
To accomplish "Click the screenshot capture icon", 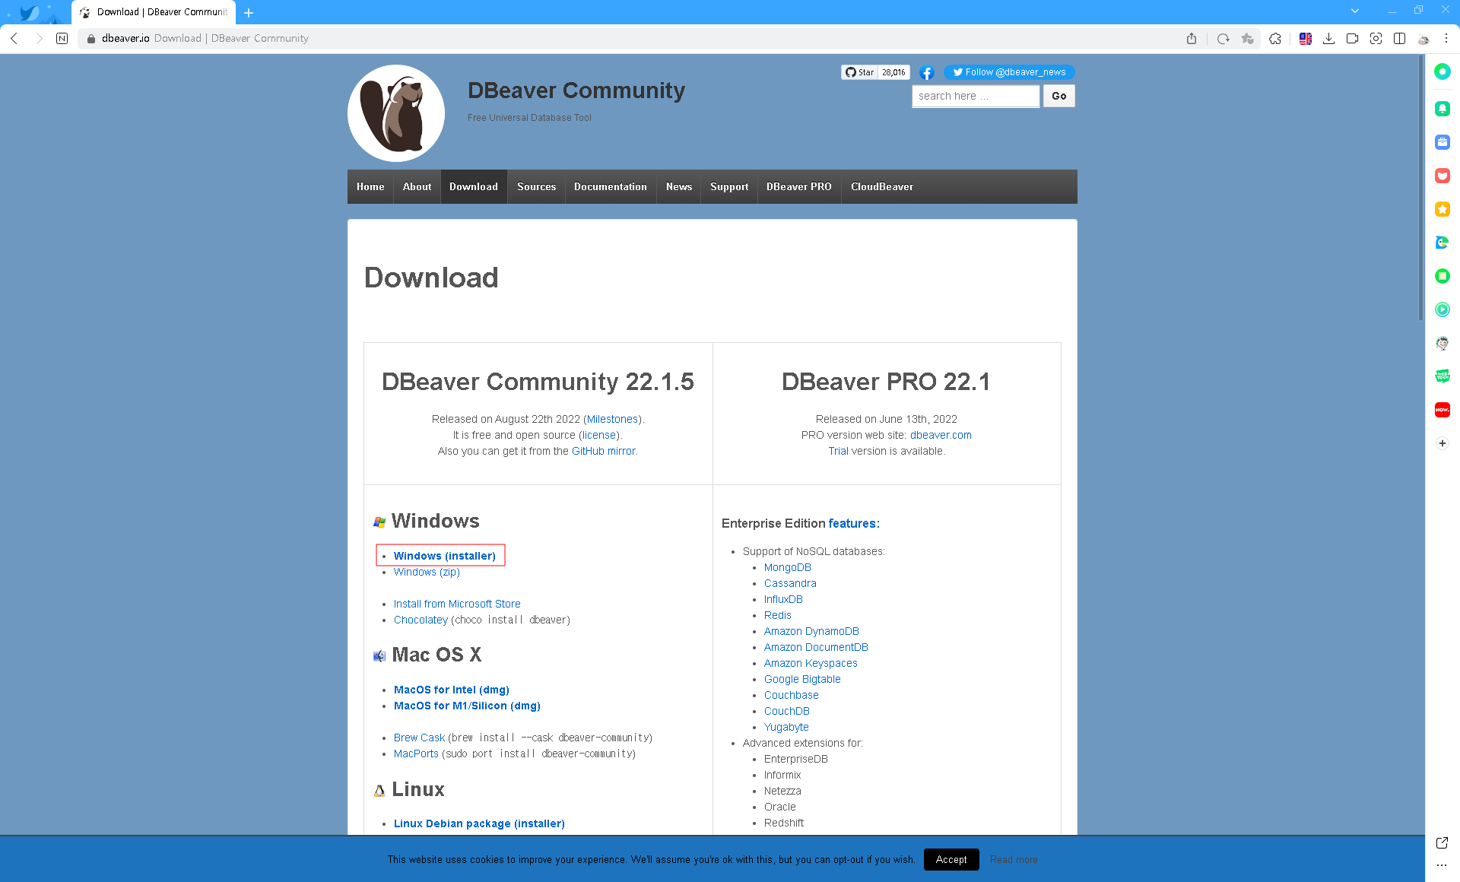I will (1376, 39).
